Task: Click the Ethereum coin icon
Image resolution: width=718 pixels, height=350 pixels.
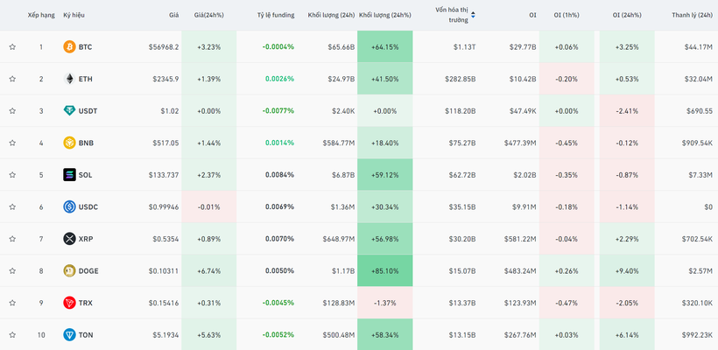Action: (69, 79)
